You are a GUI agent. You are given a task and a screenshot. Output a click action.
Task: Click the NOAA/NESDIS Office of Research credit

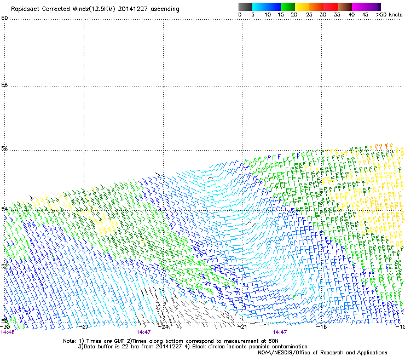(x=322, y=353)
